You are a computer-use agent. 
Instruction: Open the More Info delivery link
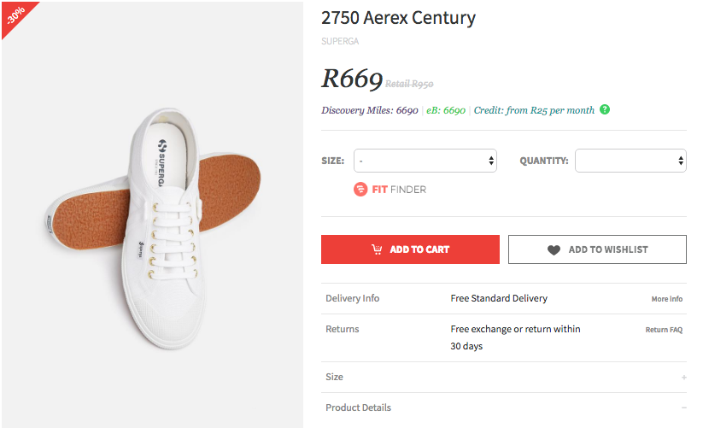click(x=666, y=299)
